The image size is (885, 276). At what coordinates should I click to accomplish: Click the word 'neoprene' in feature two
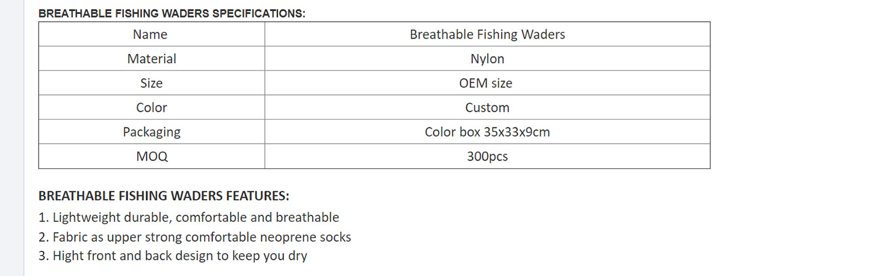[287, 237]
